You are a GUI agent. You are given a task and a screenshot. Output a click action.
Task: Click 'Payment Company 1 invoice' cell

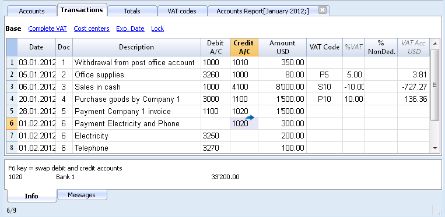click(x=136, y=112)
